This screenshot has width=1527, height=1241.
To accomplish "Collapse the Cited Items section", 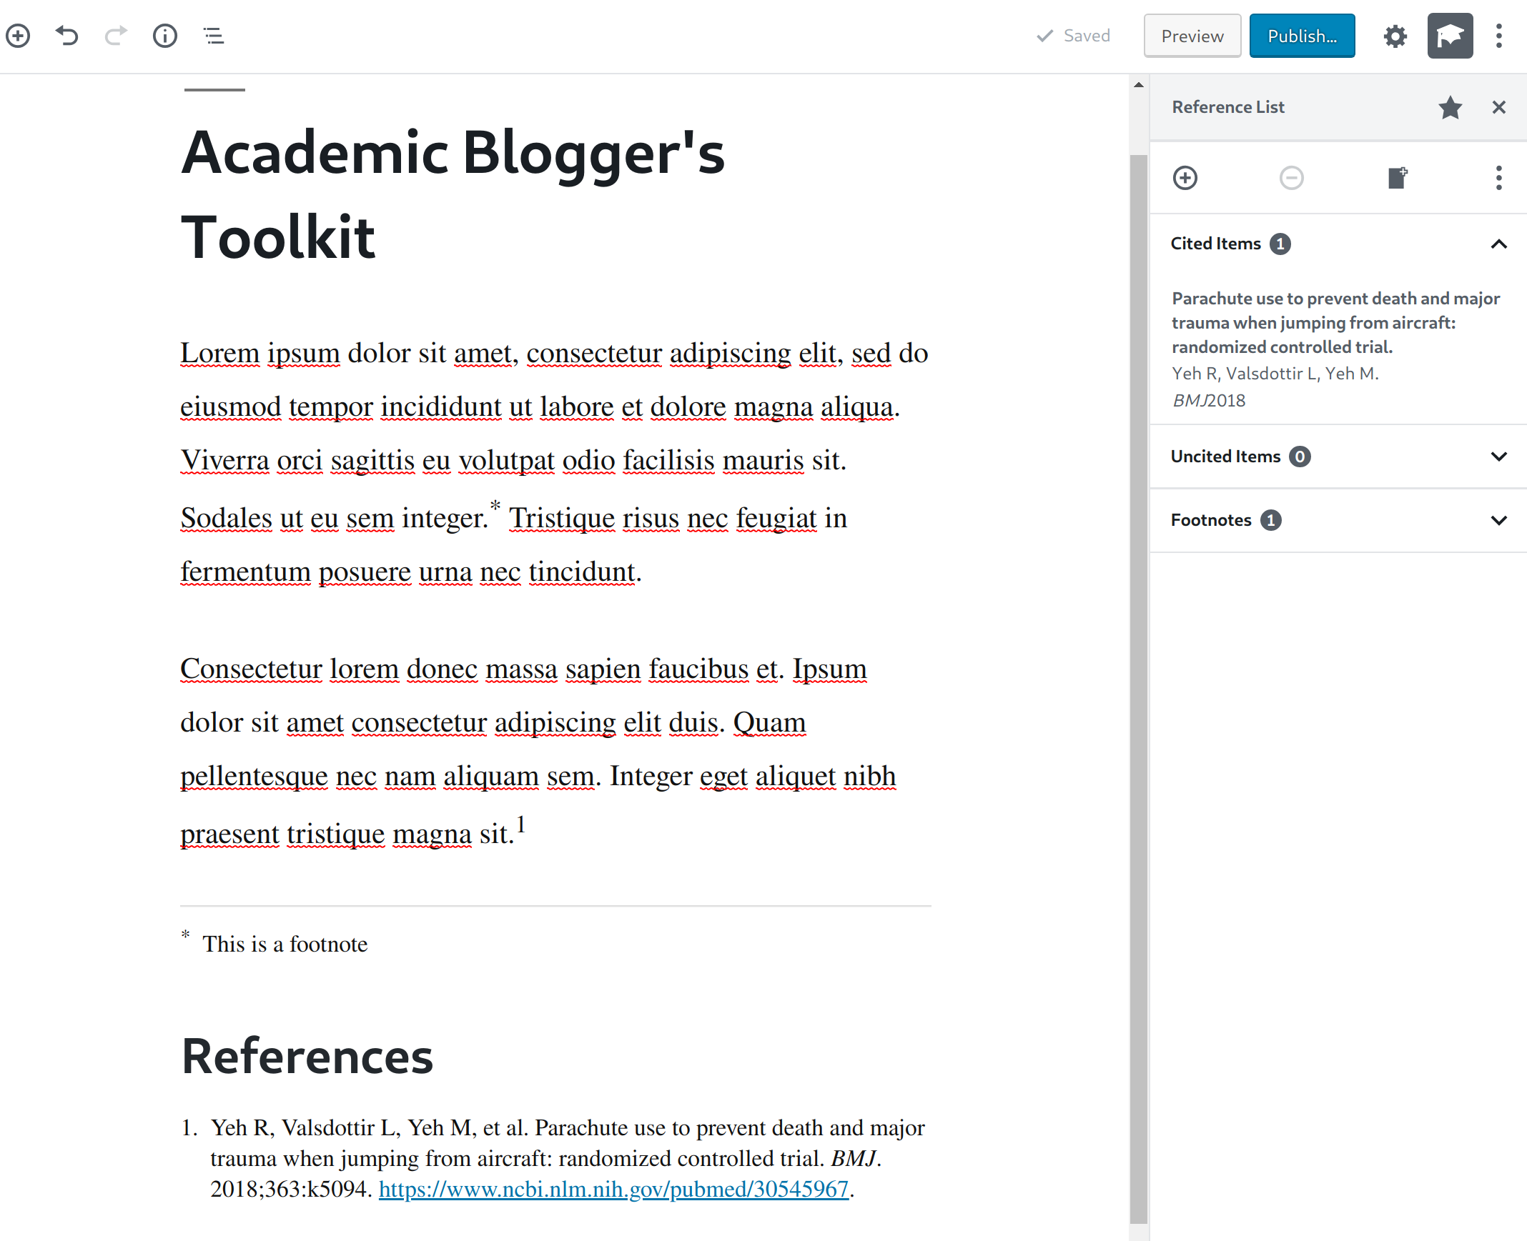I will pos(1499,243).
